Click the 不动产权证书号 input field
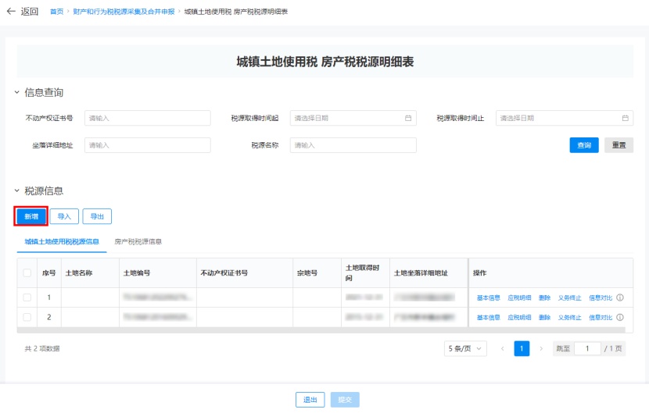649x413 pixels. pos(148,119)
